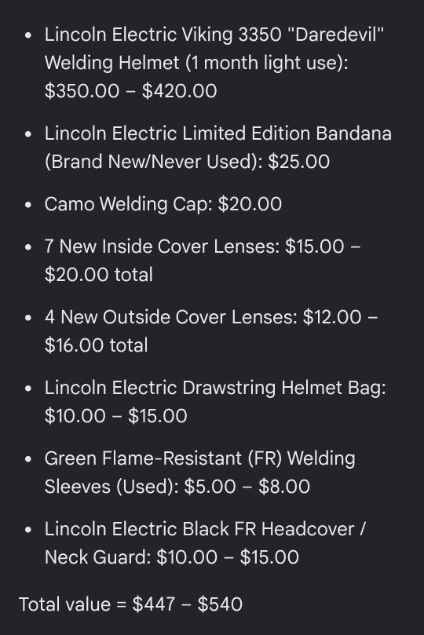Click the bullet beside the Viking helmet item
The height and width of the screenshot is (635, 424).
28,35
